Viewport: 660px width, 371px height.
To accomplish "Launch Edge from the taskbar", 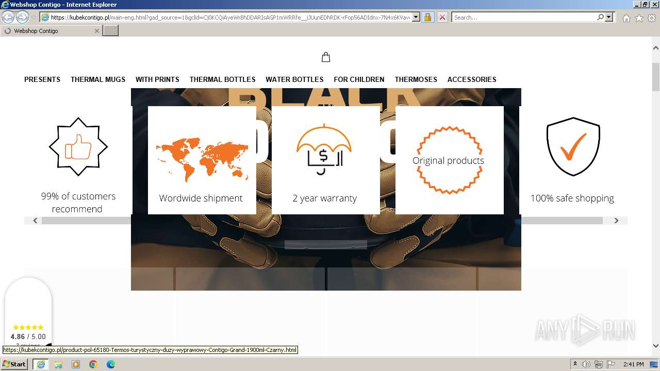I will click(111, 364).
